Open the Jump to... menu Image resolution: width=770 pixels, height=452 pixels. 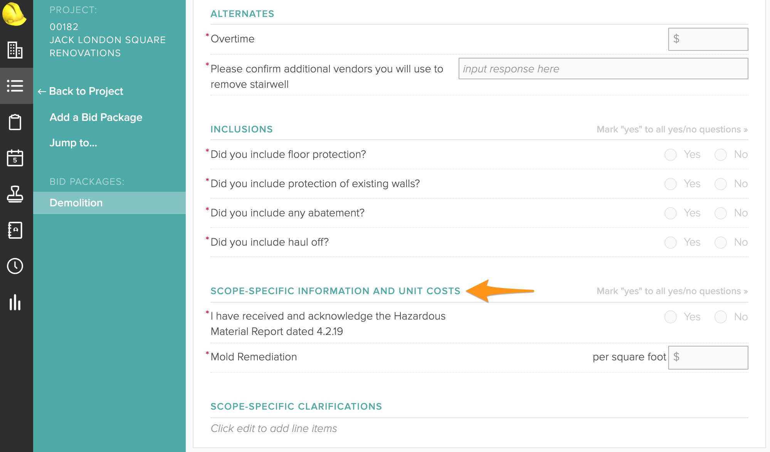73,143
